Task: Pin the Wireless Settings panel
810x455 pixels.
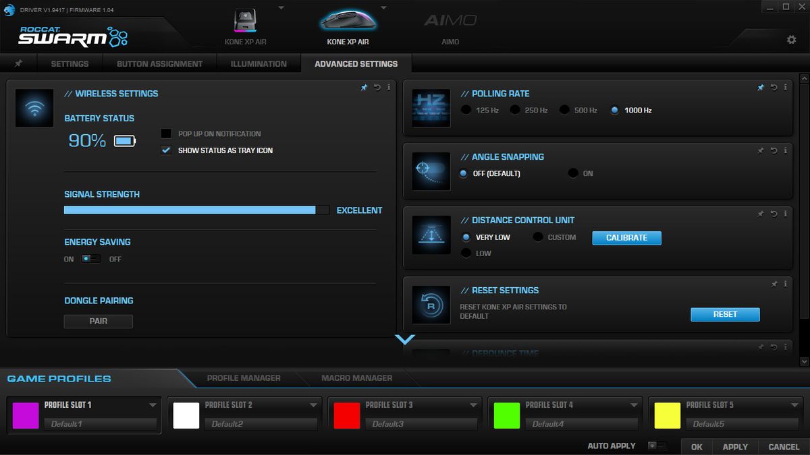Action: point(364,88)
